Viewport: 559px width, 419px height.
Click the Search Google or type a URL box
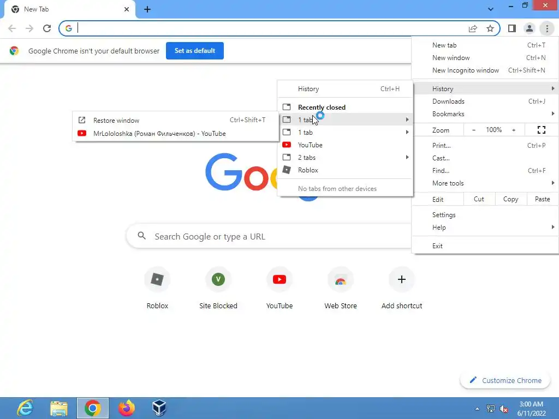click(x=269, y=236)
